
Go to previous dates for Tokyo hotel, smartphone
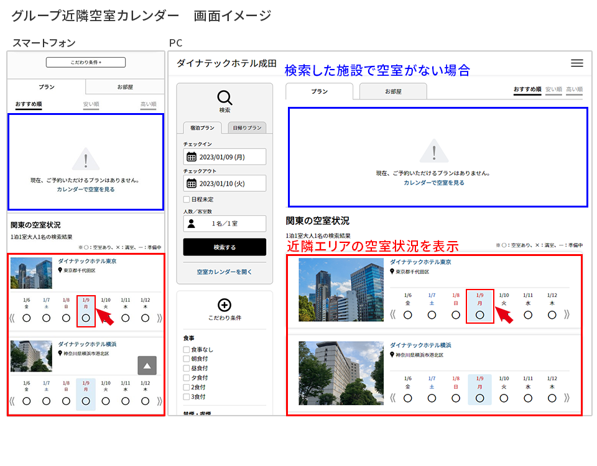tap(12, 318)
